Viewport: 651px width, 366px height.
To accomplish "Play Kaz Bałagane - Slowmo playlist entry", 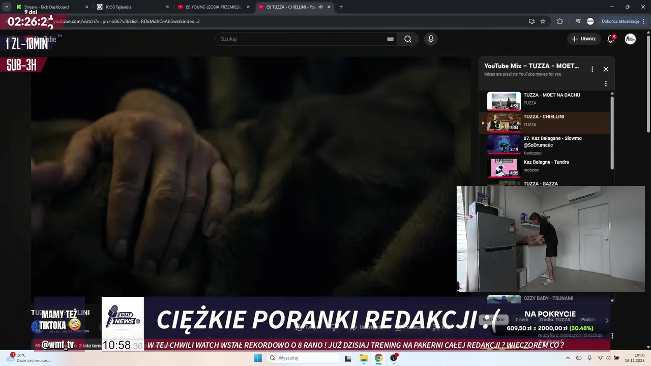I will coord(545,145).
